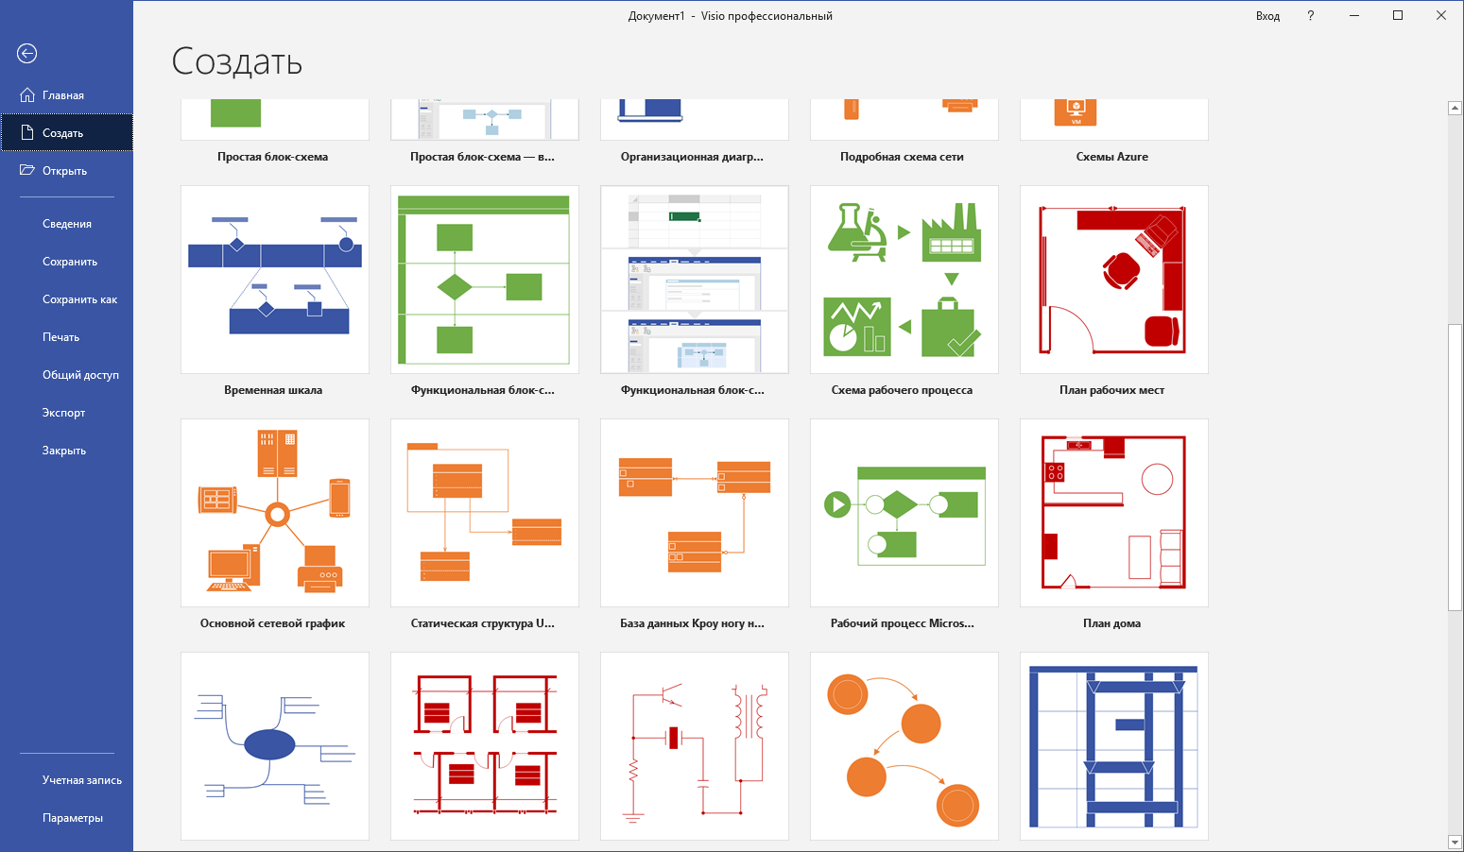Screen dimensions: 1464x852
Task: Select the electrical circuit schematic template
Action: tap(694, 745)
